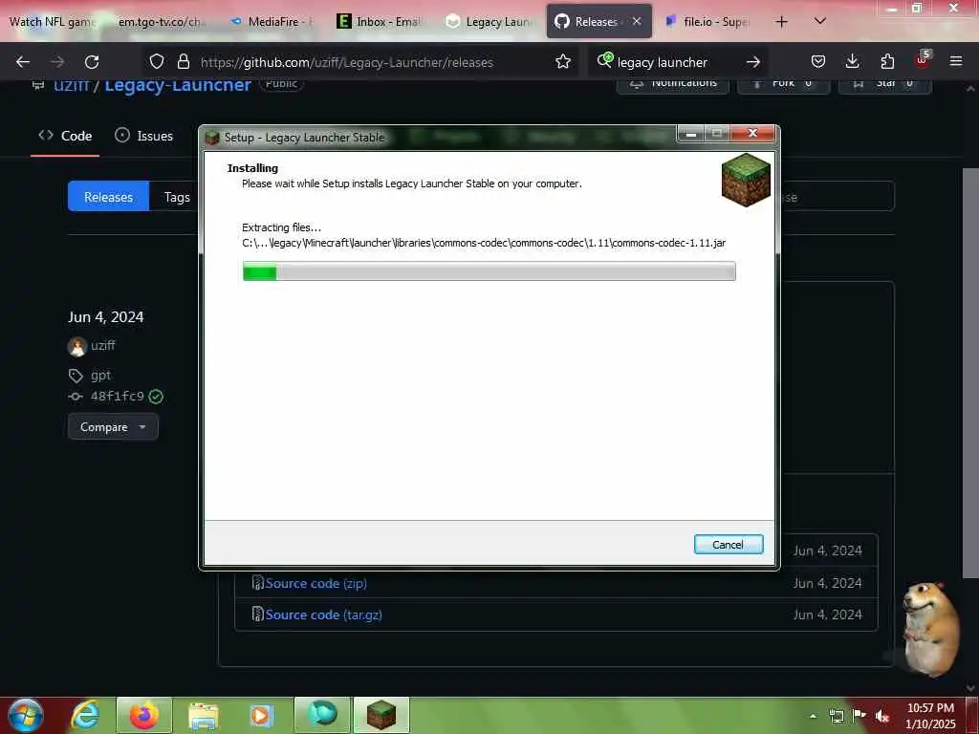Select the Releases button on GitHub
Viewport: 979px width, 734px height.
coord(108,197)
